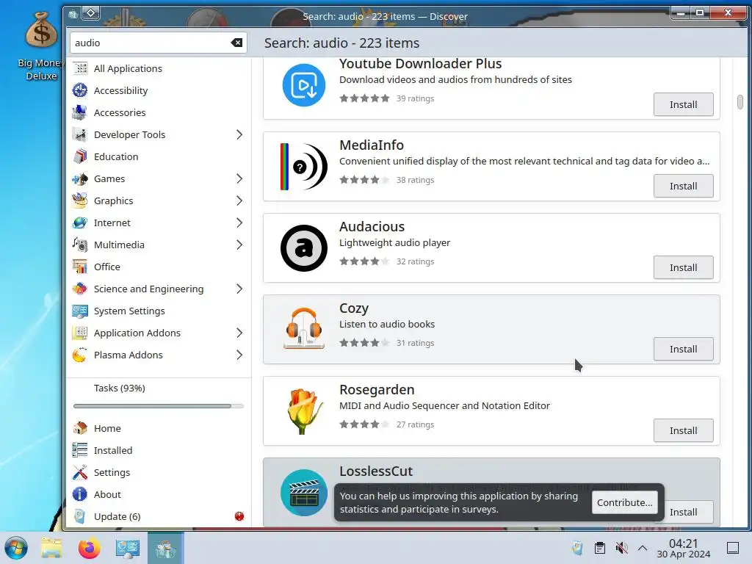This screenshot has height=564, width=752.
Task: Expand the Graphics category arrow
Action: click(x=239, y=201)
